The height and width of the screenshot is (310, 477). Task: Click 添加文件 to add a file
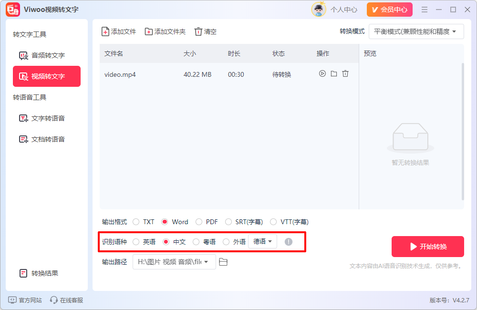pyautogui.click(x=119, y=31)
